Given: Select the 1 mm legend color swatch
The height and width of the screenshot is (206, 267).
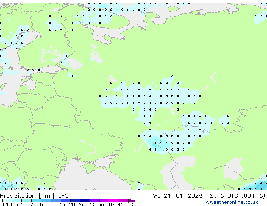Looking at the screenshot, I should 27,201.
